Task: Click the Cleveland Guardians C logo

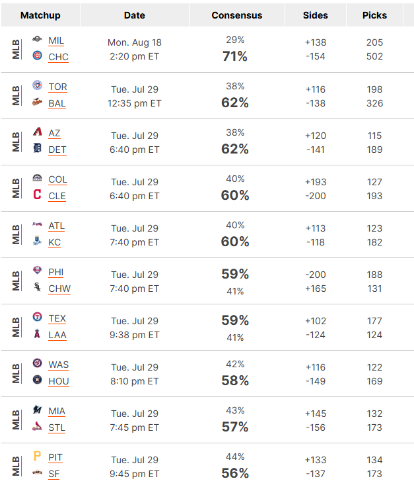Action: (x=37, y=194)
